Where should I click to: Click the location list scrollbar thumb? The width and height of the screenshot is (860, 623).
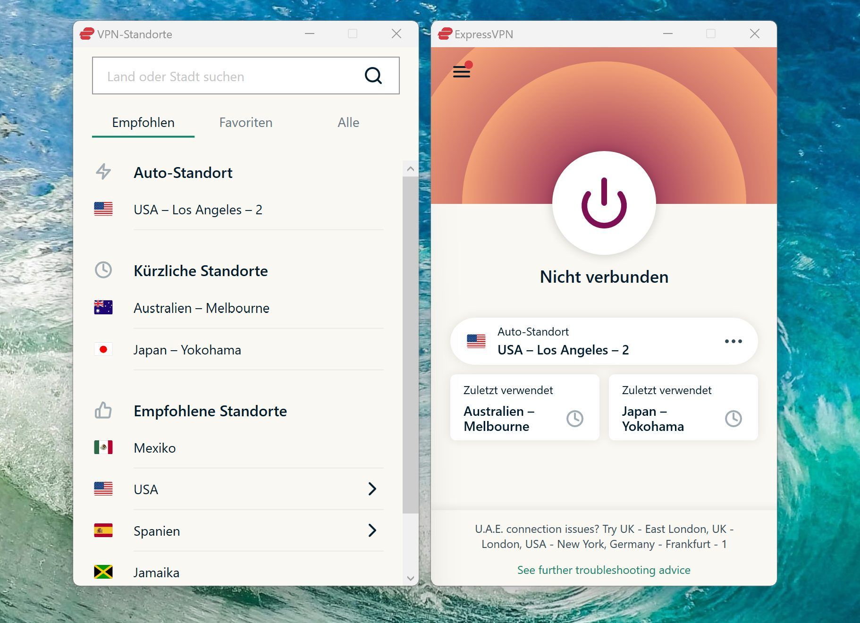[x=410, y=345]
